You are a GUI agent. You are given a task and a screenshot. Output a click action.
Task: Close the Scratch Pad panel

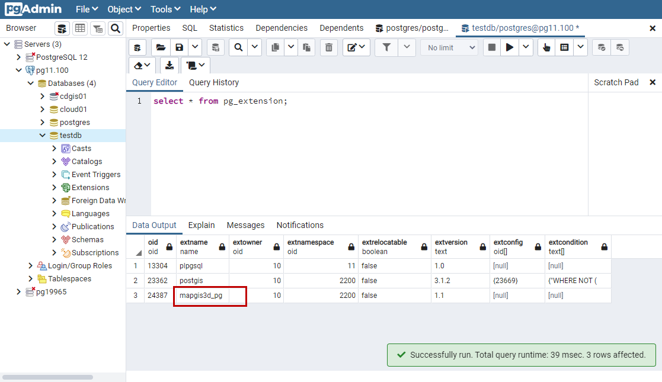tap(653, 82)
